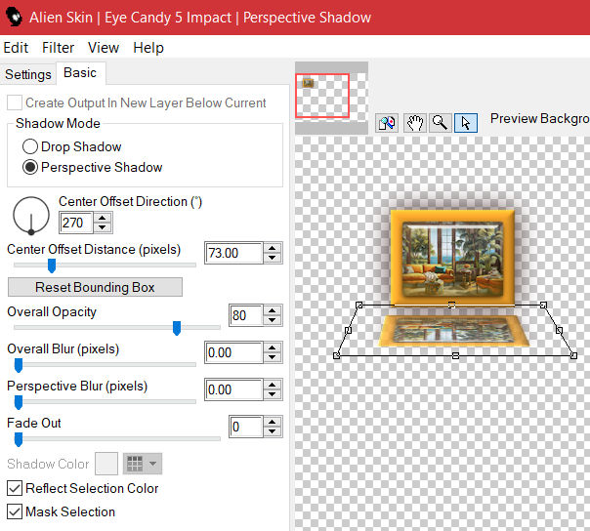
Task: Click top-left bounding box handle
Action: 358,305
